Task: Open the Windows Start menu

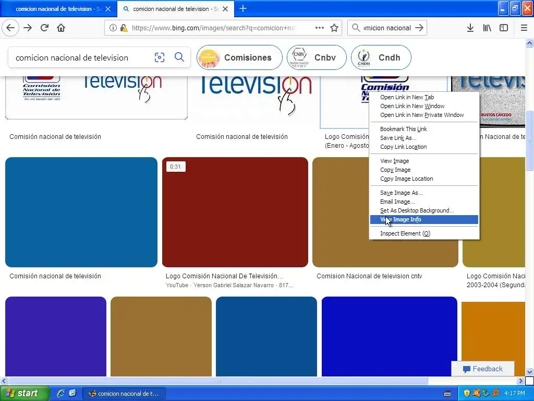Action: [x=25, y=393]
